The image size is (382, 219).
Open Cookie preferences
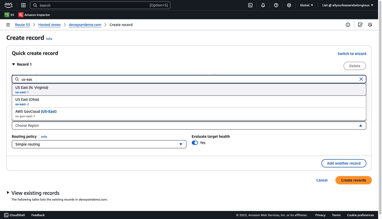coord(360,215)
